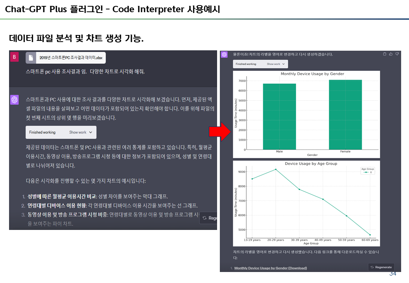The width and height of the screenshot is (409, 283).
Task: Open Monthly Device Usage by Gender download link
Action: pos(271,268)
